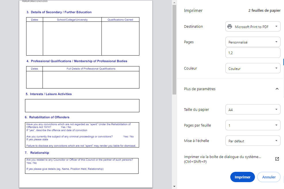
Task: Click Full Details of Professional Qualifications header
Action: pyautogui.click(x=91, y=69)
